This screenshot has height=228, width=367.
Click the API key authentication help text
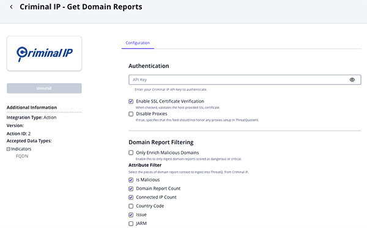coord(171,90)
